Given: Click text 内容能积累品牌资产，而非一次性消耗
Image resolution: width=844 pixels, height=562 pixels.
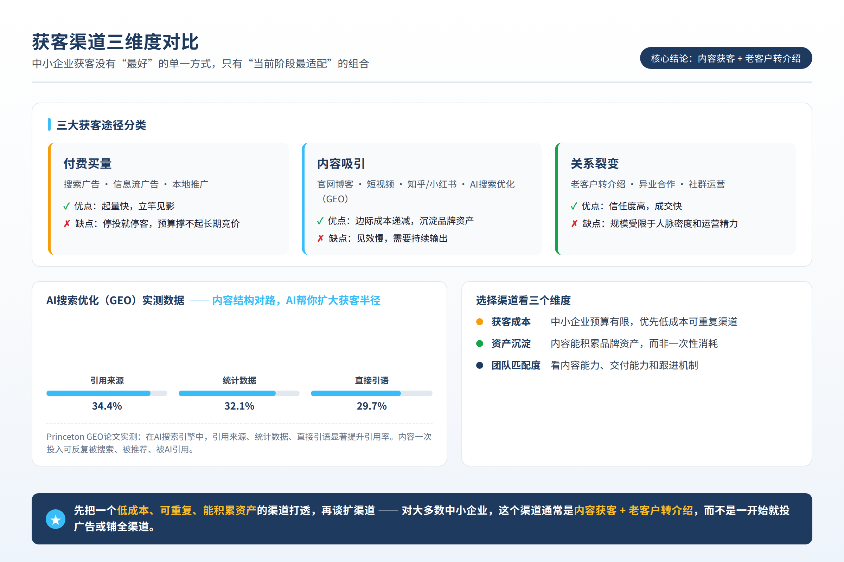Looking at the screenshot, I should [634, 344].
